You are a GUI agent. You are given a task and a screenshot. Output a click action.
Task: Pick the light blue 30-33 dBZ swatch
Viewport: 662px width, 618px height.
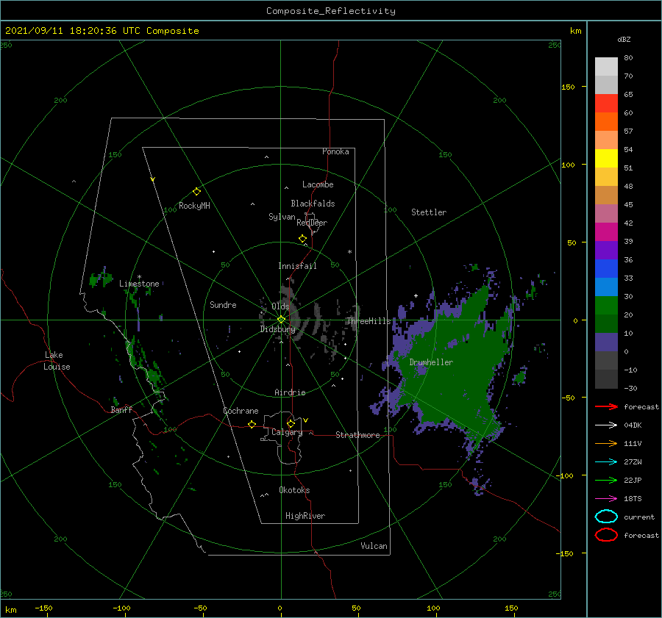[606, 287]
